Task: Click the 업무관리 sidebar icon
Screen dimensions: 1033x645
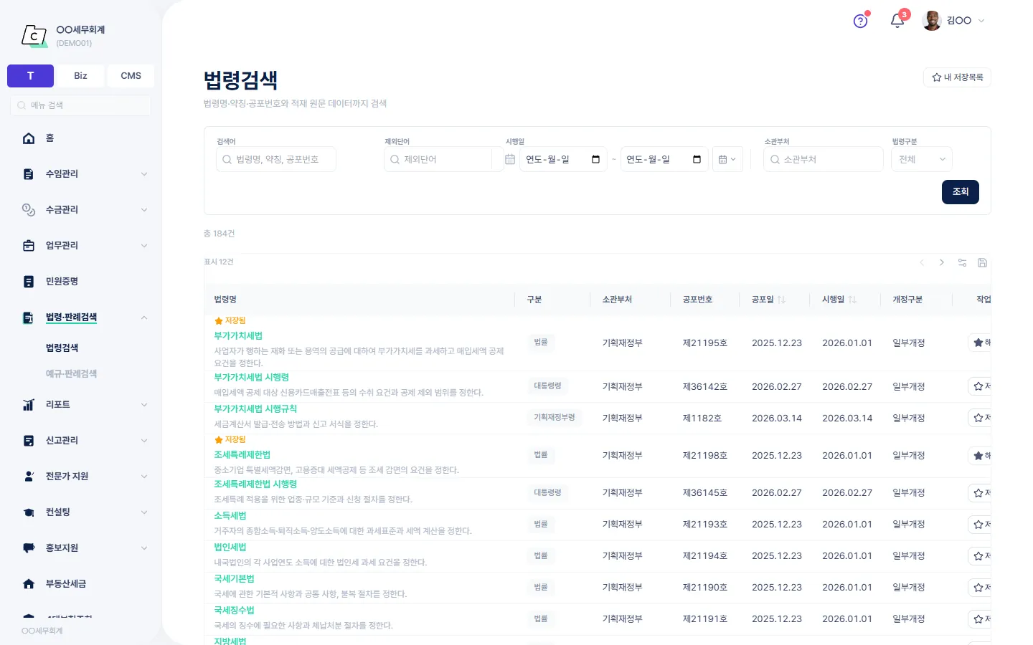Action: pyautogui.click(x=29, y=246)
